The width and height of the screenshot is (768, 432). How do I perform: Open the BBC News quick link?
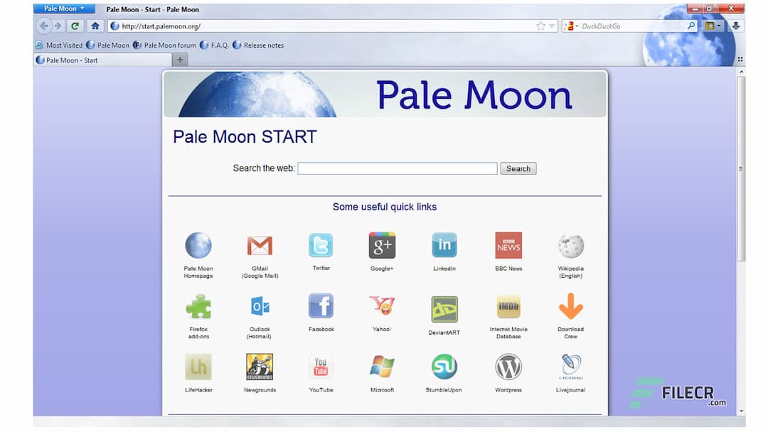tap(508, 245)
